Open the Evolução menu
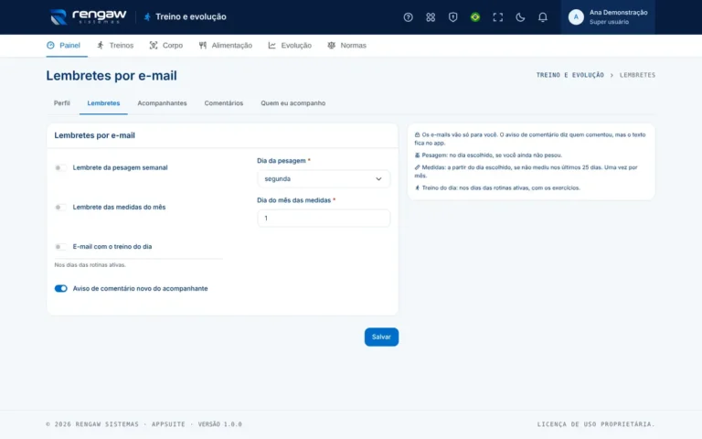Screen dimensions: 702x439 290,45
